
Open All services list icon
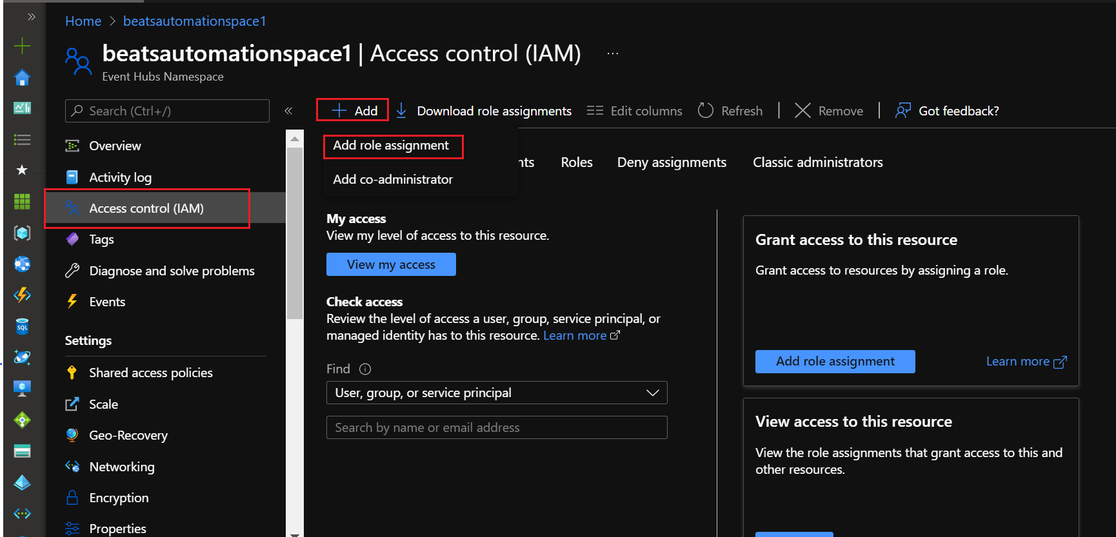[x=22, y=140]
